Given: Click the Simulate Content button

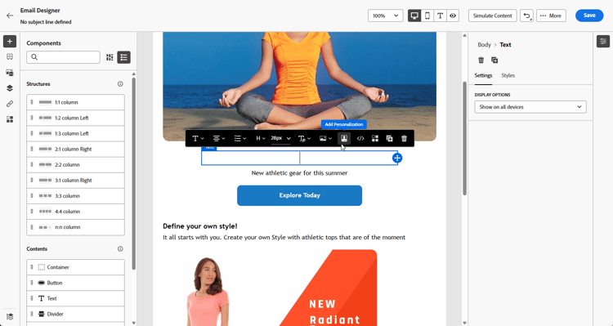Looking at the screenshot, I should coord(492,16).
